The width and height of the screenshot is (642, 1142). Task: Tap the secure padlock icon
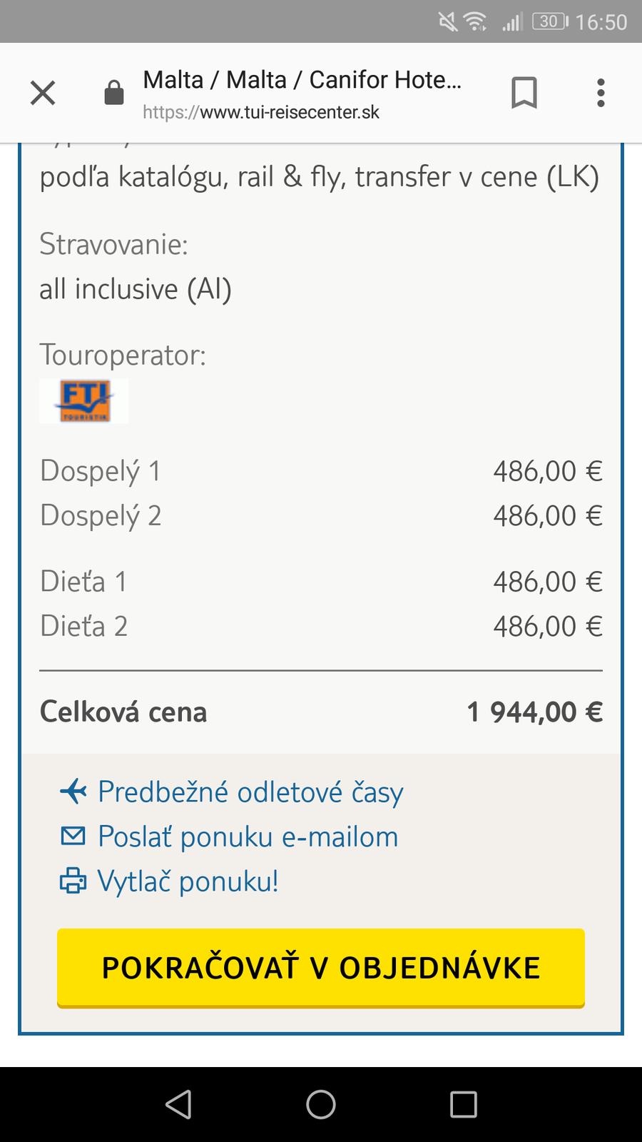coord(114,93)
